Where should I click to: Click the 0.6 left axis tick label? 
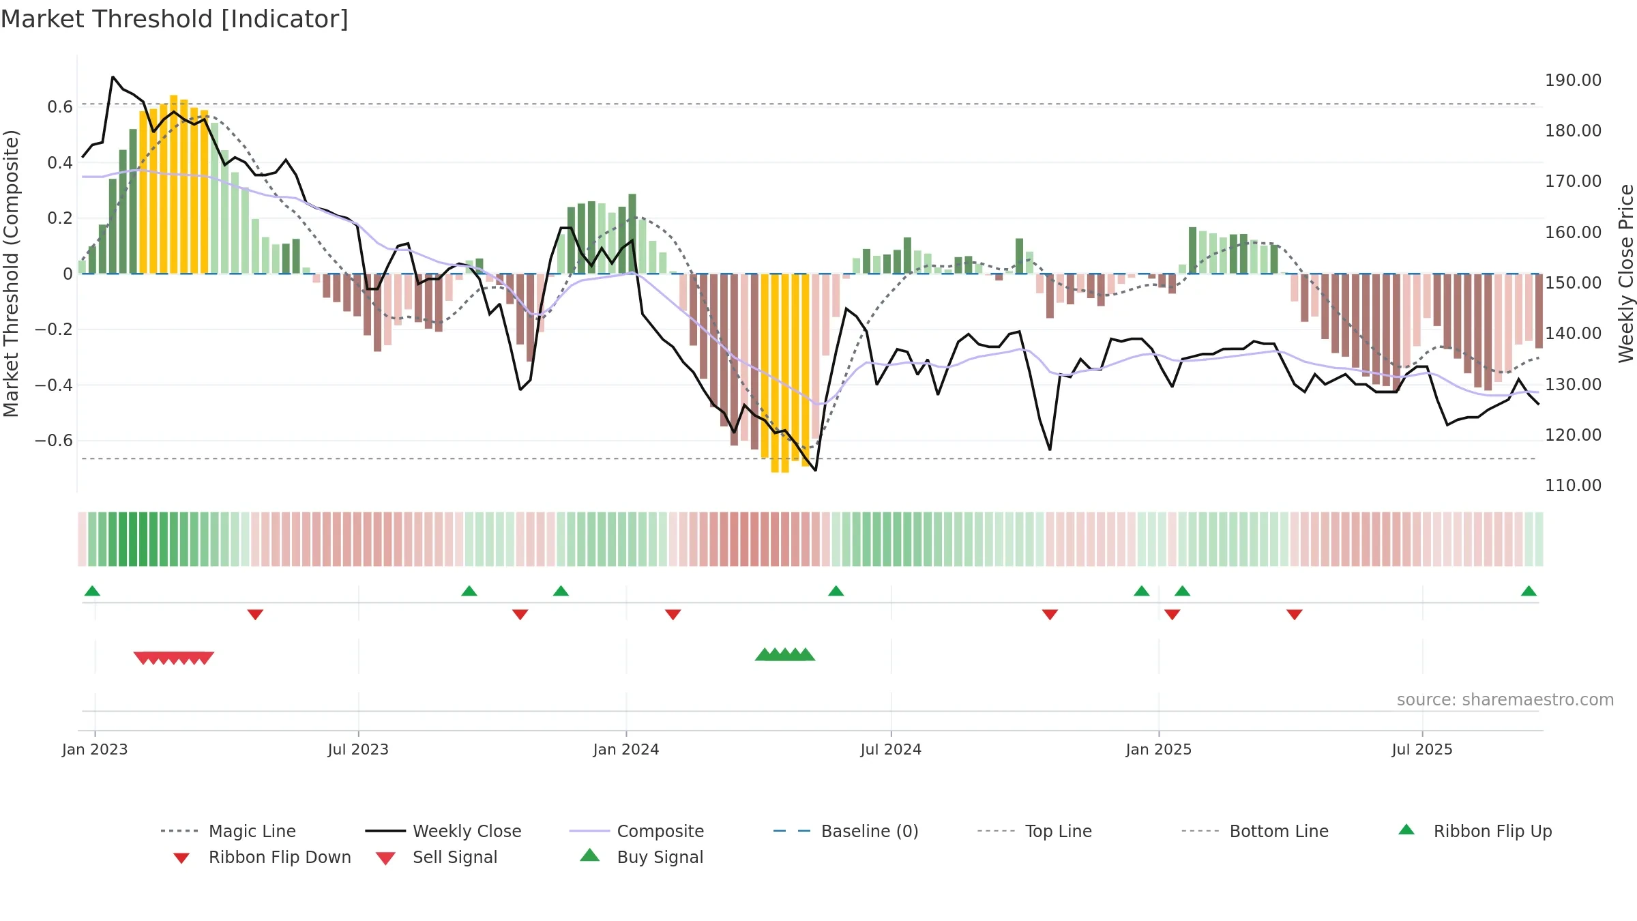pos(60,107)
